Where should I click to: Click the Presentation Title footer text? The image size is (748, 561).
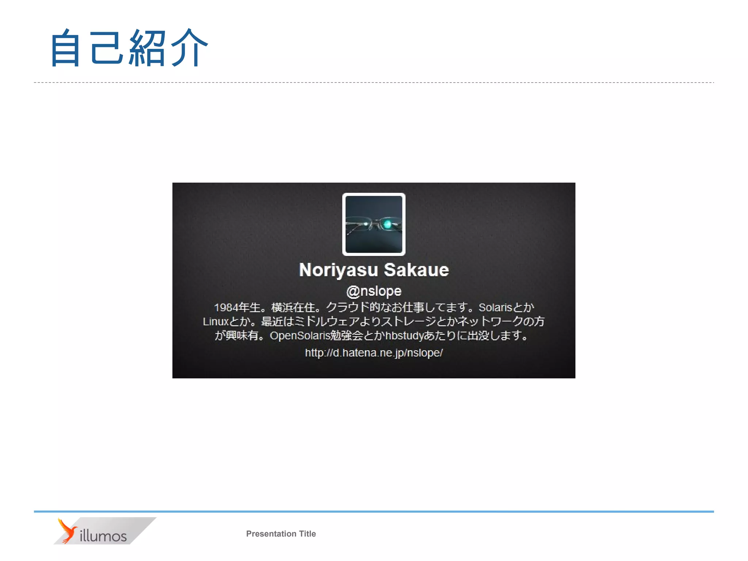[x=281, y=534]
